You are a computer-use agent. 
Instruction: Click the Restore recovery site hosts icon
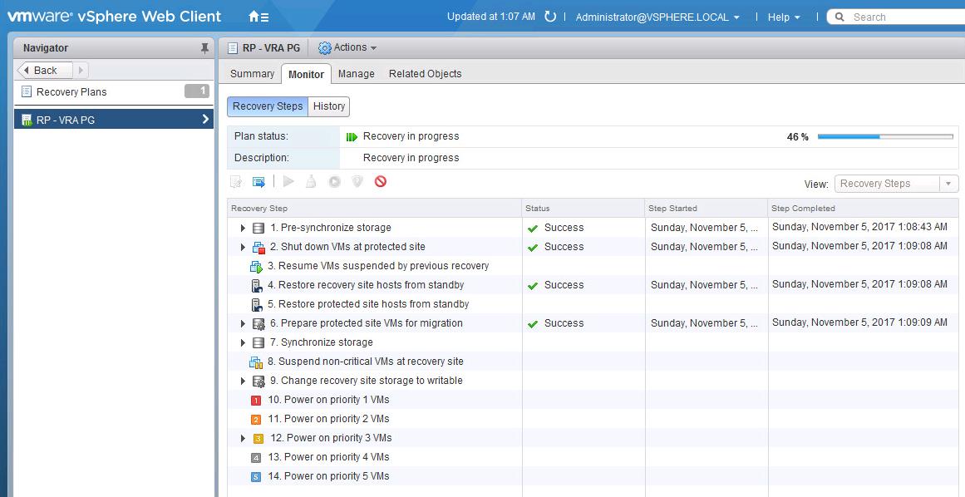pyautogui.click(x=256, y=285)
